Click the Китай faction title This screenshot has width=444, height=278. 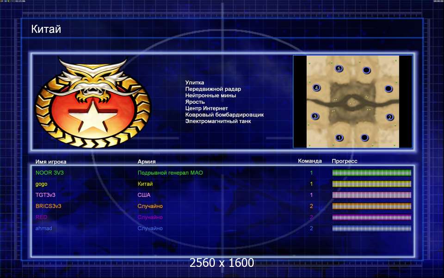46,29
